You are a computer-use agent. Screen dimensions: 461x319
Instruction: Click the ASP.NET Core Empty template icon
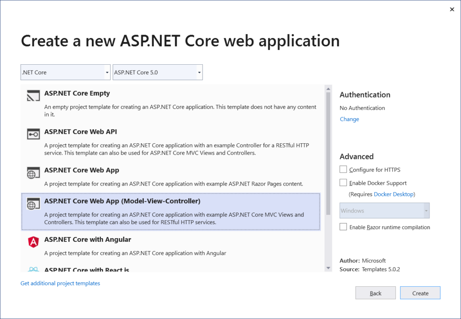[33, 96]
